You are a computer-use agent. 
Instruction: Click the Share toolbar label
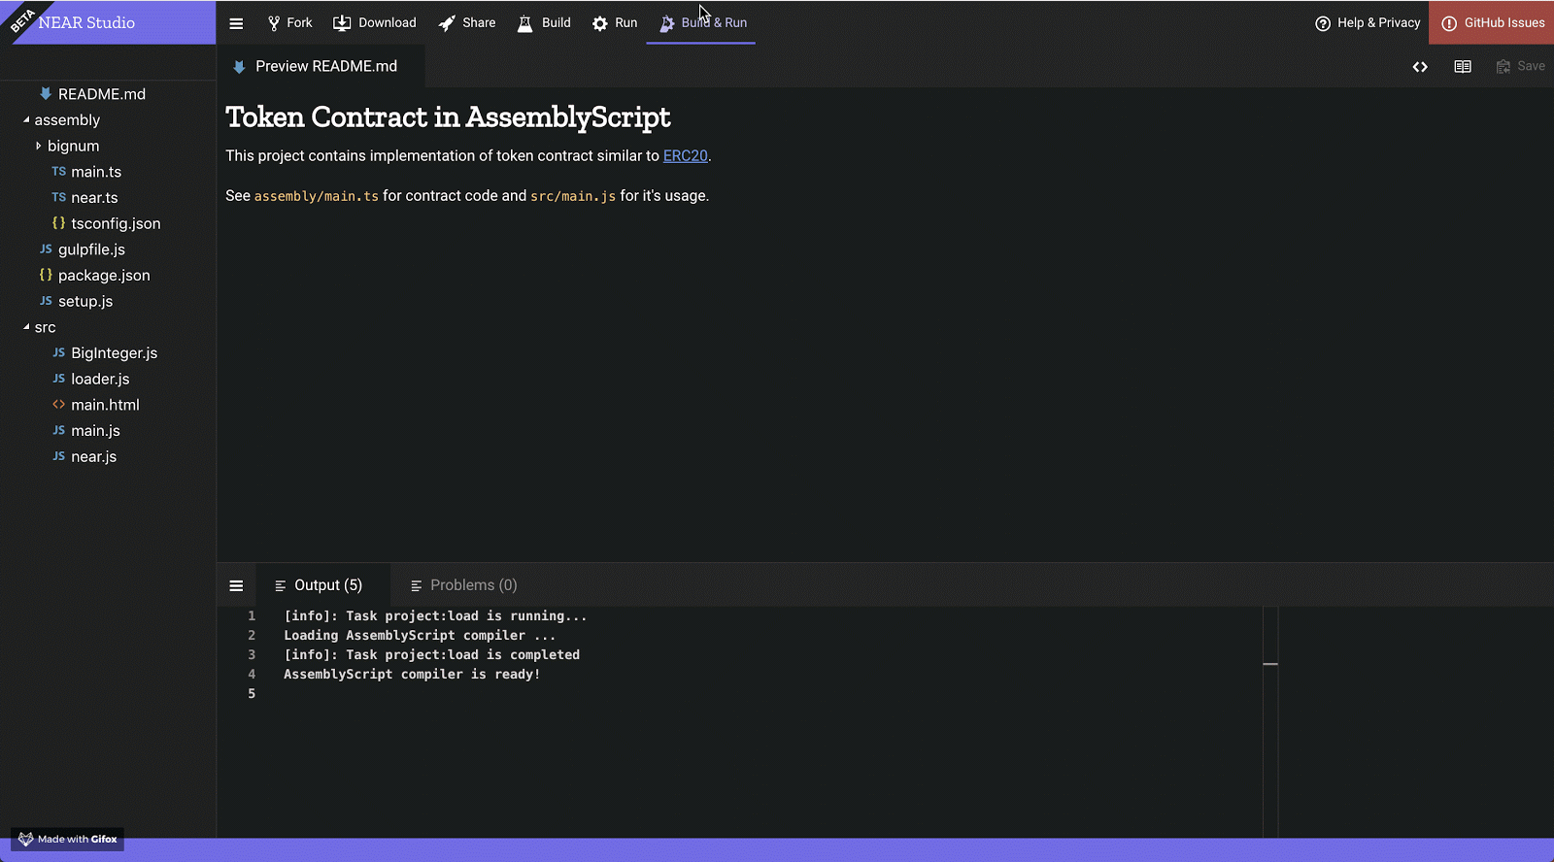(x=479, y=23)
